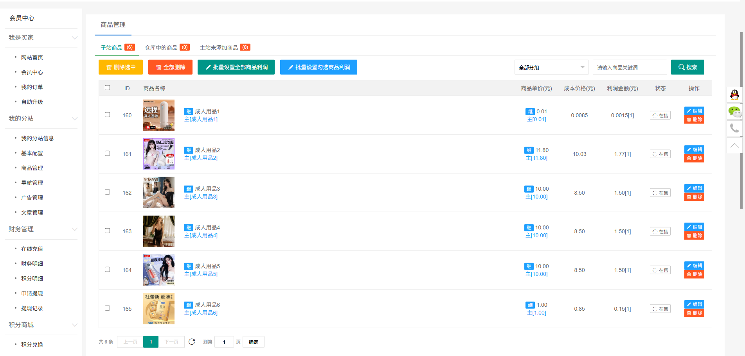Check the checkbox for product ID 162
Viewport: 745px width, 356px height.
pyautogui.click(x=108, y=192)
